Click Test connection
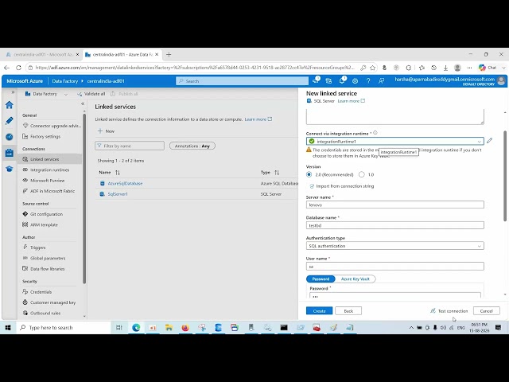 click(449, 311)
